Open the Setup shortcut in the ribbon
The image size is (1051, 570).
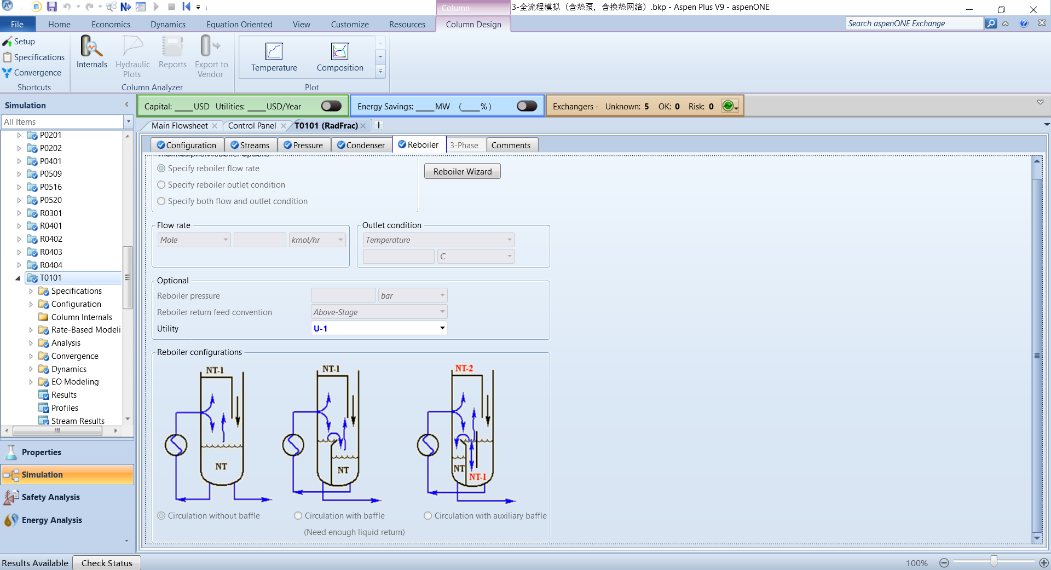click(x=19, y=42)
